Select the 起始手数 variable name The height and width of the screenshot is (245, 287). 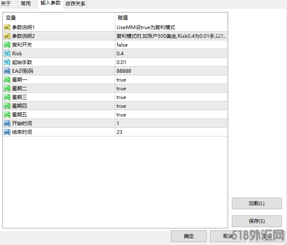(22, 62)
